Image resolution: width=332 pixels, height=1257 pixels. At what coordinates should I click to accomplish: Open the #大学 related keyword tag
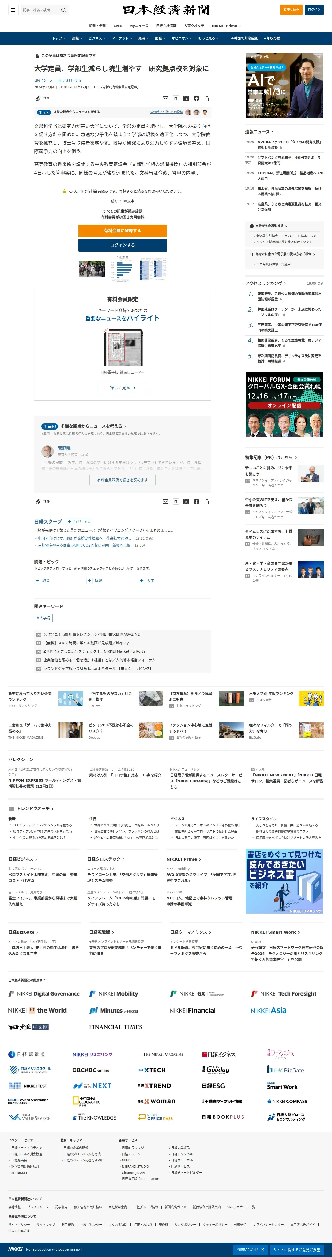43,618
